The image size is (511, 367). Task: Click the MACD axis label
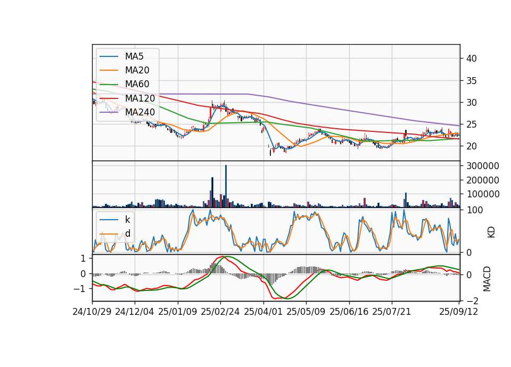pyautogui.click(x=487, y=279)
